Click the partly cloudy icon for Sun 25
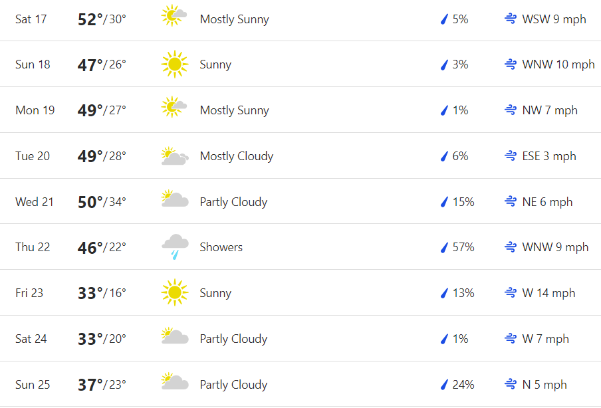 (x=174, y=382)
